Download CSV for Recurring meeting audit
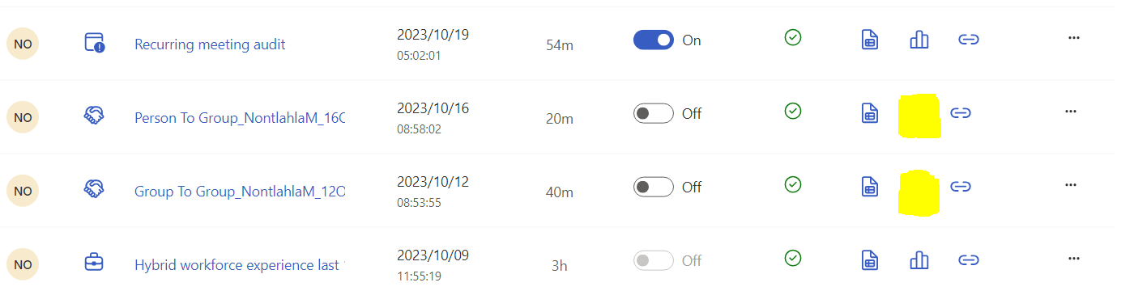The height and width of the screenshot is (291, 1134). [869, 40]
